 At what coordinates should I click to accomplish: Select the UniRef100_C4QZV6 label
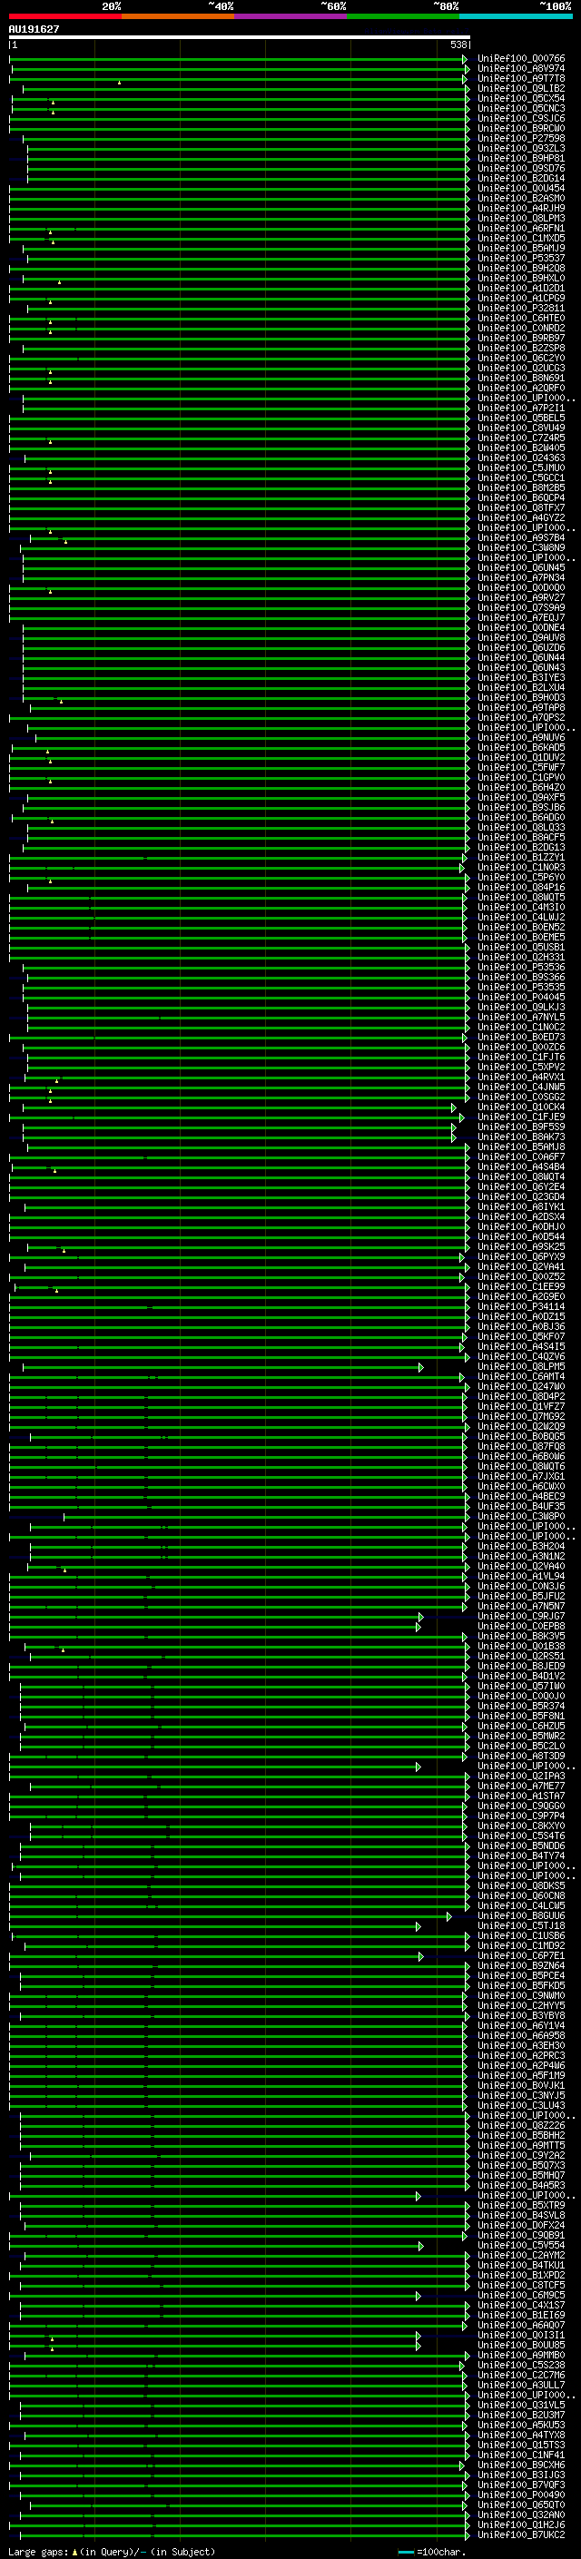click(521, 1357)
